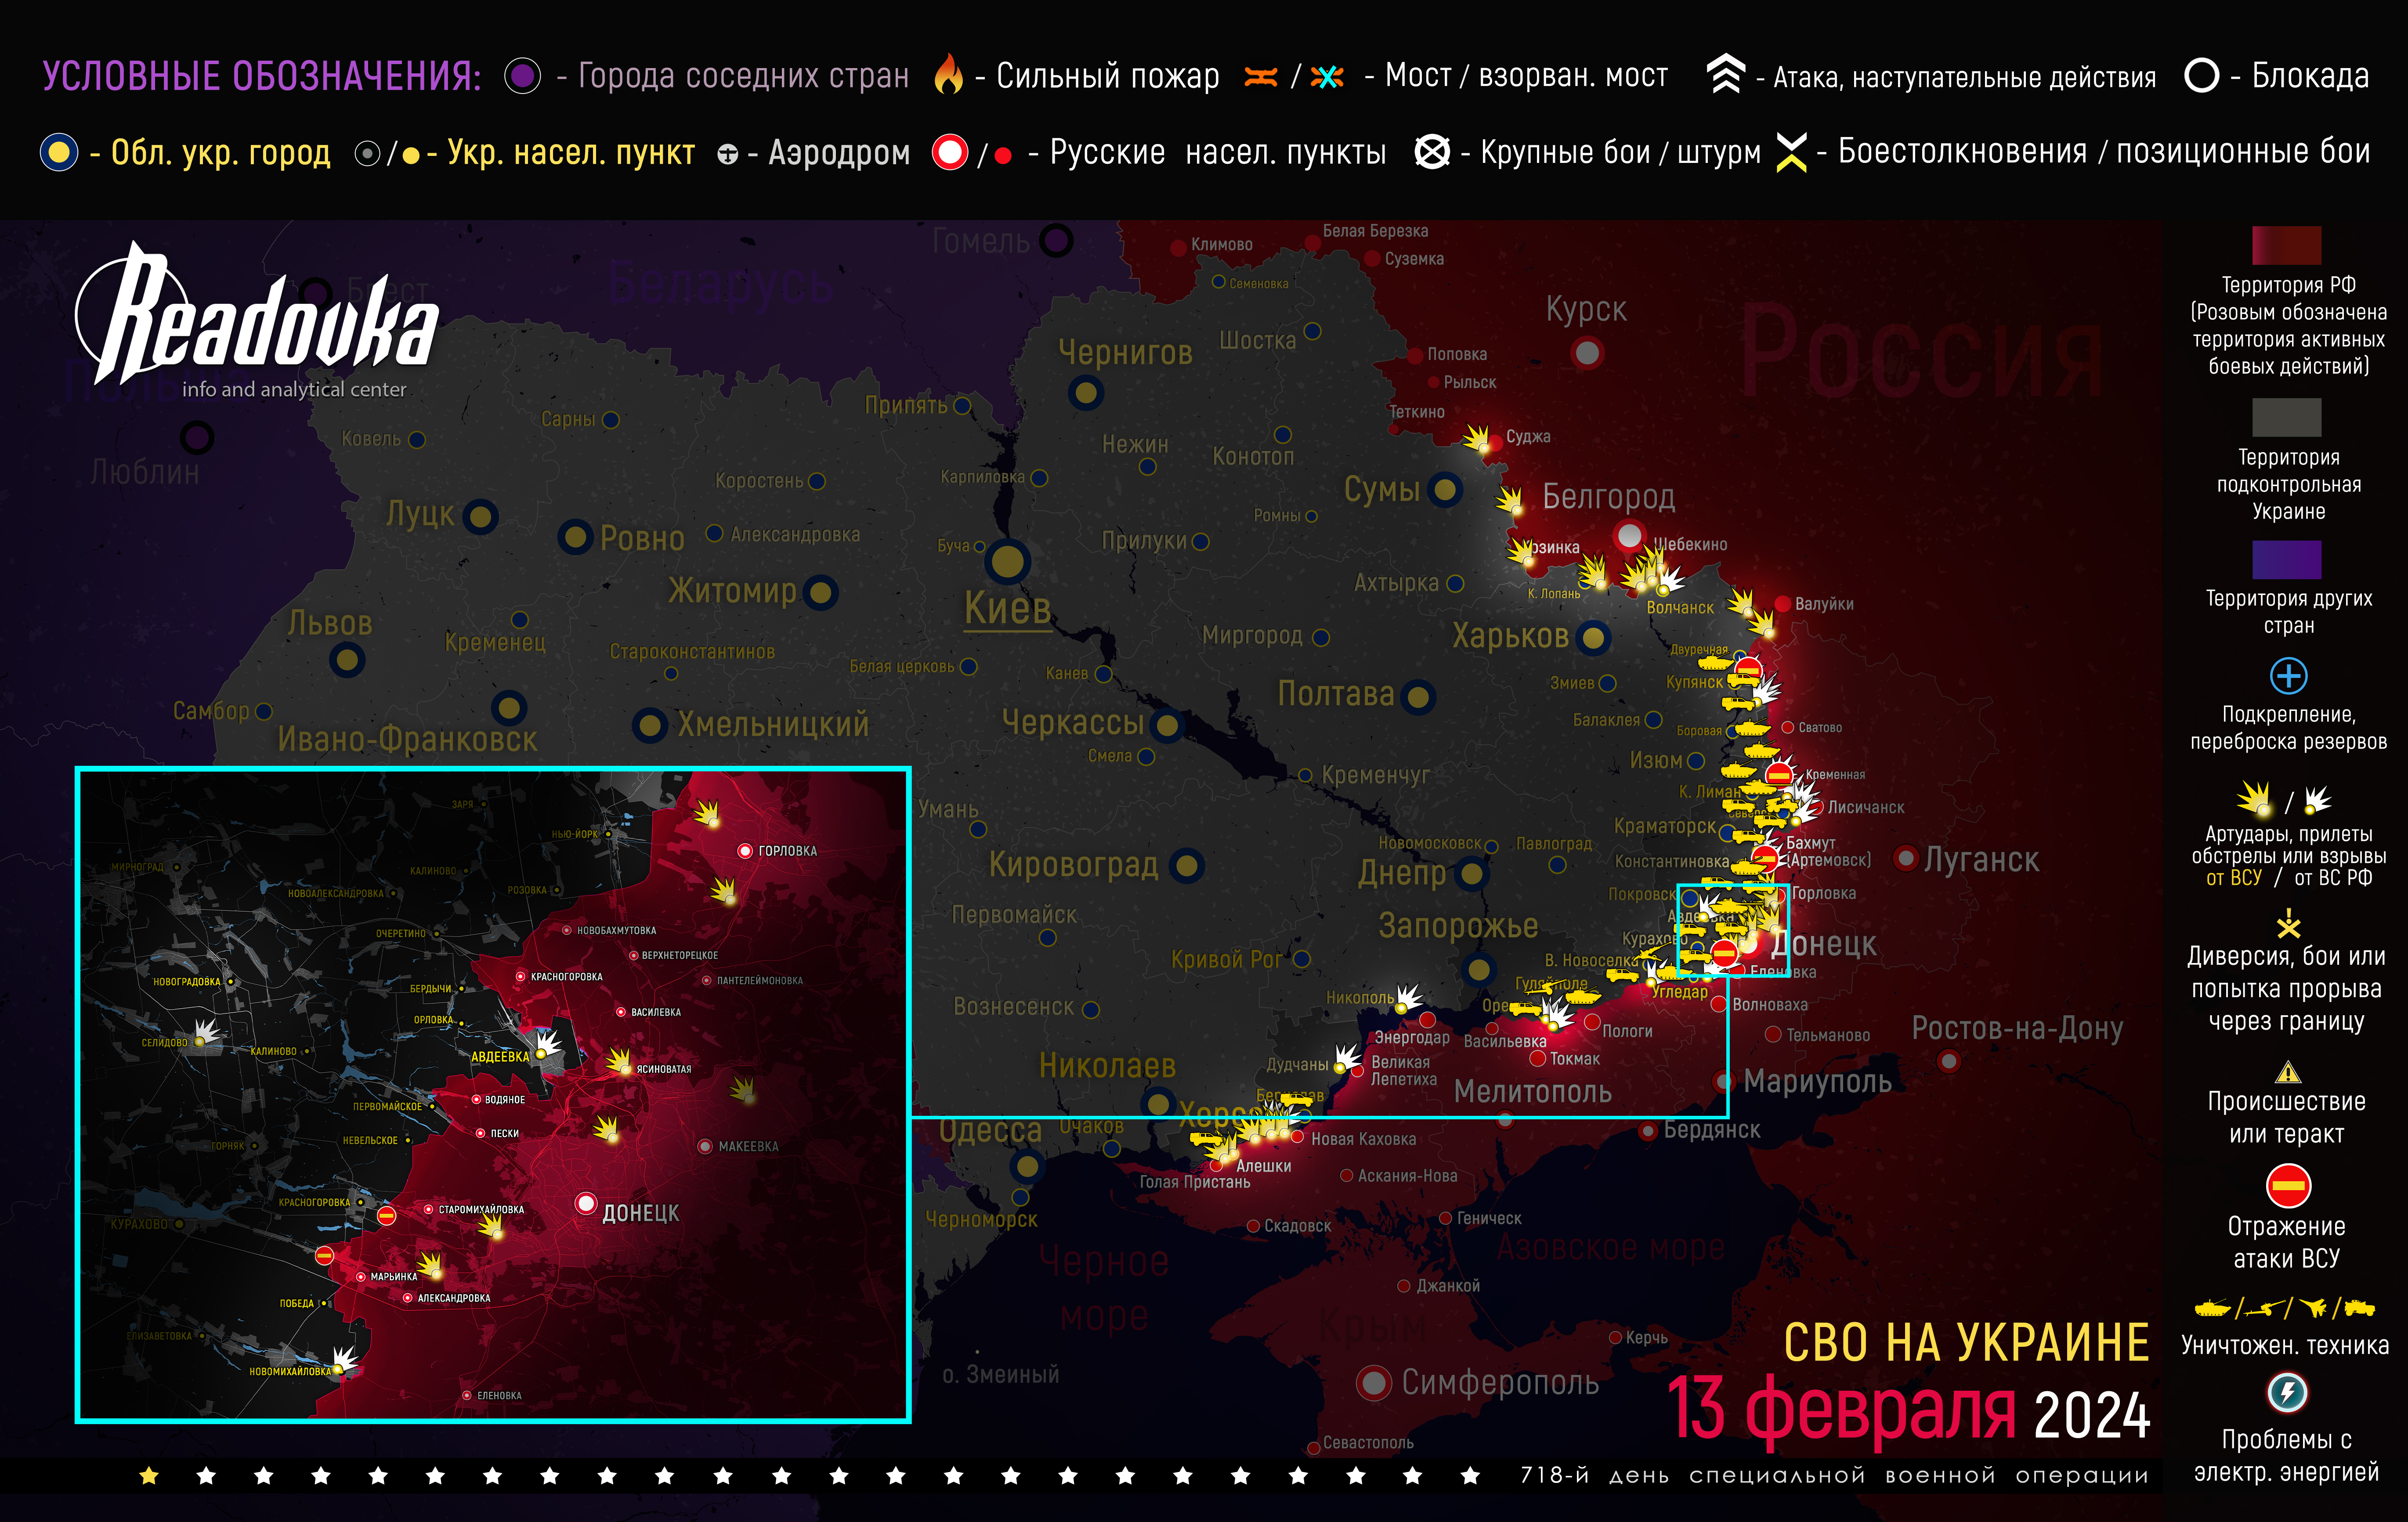
Task: Click the Симферополь marker in Crimea
Action: (x=1374, y=1383)
